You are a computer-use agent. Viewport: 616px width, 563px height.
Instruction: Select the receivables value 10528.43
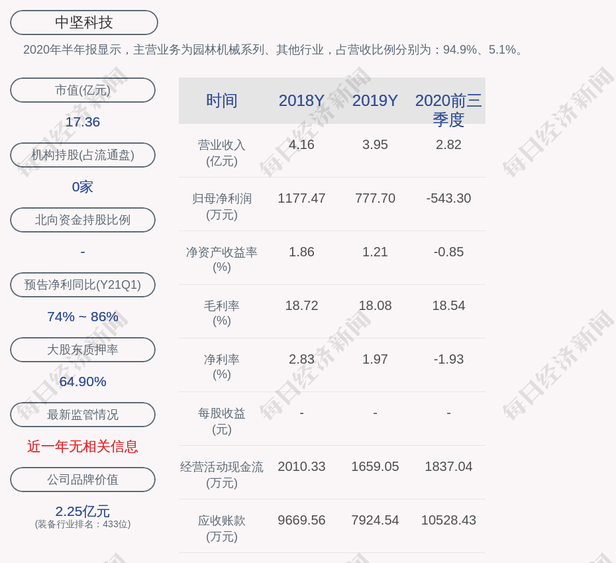pos(448,520)
